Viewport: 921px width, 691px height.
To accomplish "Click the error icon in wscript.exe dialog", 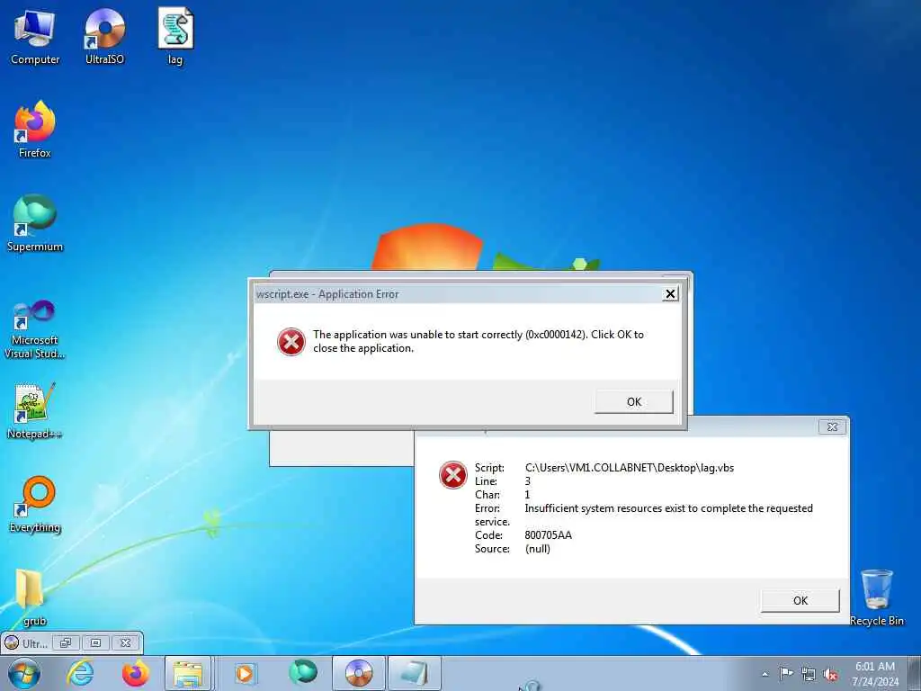I will pos(291,341).
